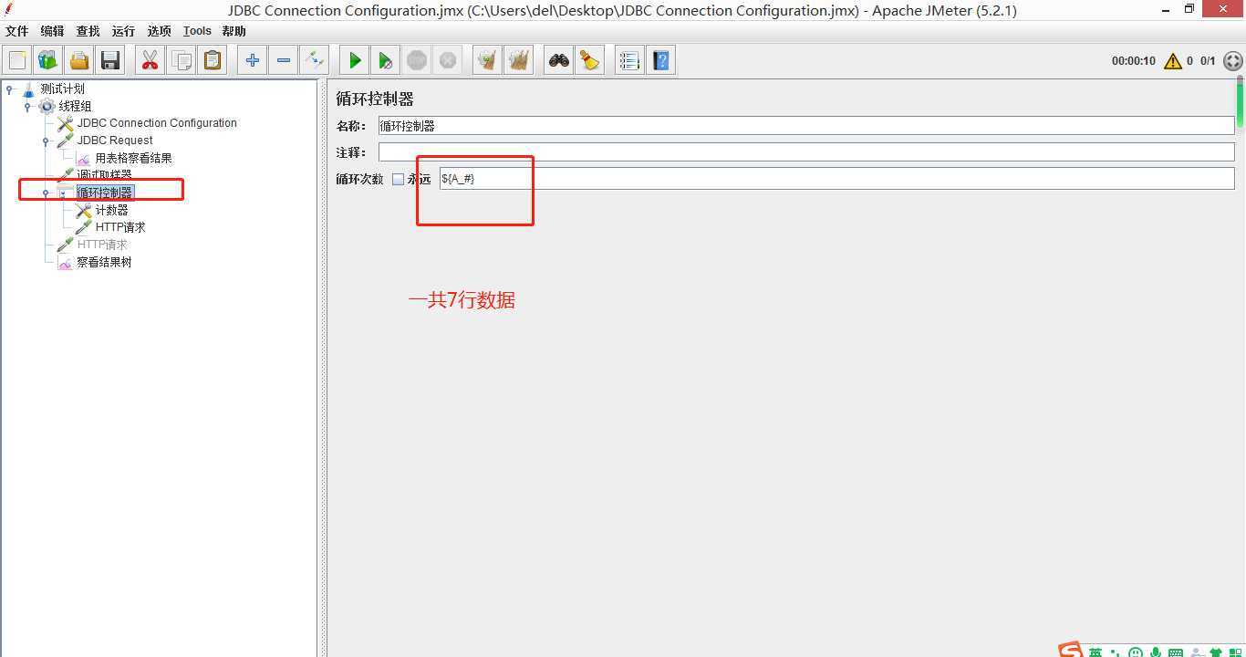Click the Open file folder icon
The width and height of the screenshot is (1246, 657).
pos(79,61)
